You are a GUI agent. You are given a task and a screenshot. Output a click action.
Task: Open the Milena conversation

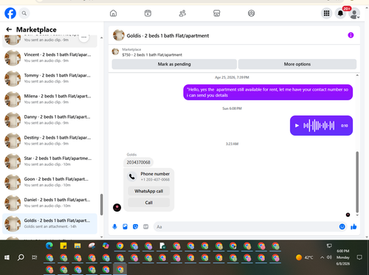coord(49,100)
